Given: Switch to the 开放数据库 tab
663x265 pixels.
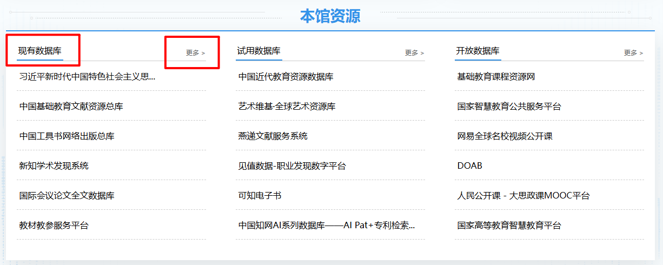Looking at the screenshot, I should (x=478, y=51).
